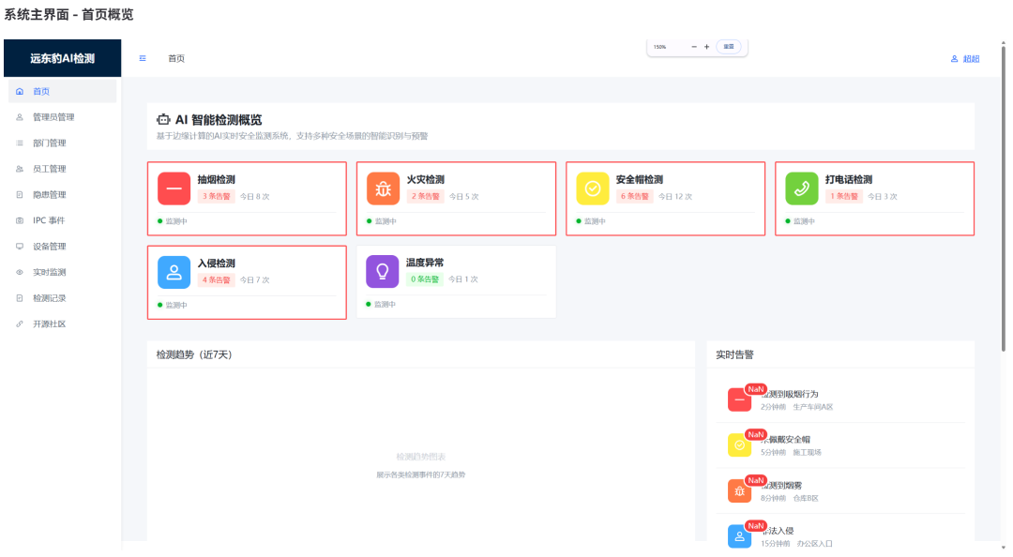Go to 设备管理 in the sidebar
This screenshot has height=557, width=1013.
pyautogui.click(x=62, y=247)
